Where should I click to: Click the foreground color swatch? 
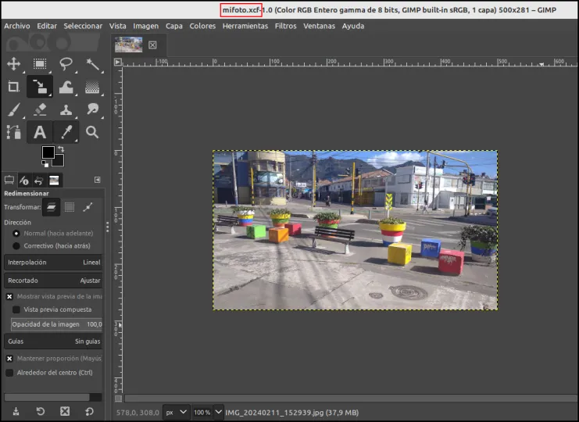pyautogui.click(x=48, y=152)
